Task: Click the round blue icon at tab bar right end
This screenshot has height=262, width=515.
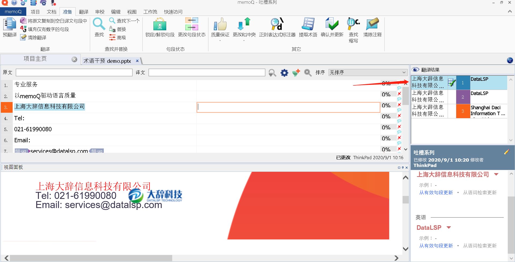Action: [x=510, y=60]
